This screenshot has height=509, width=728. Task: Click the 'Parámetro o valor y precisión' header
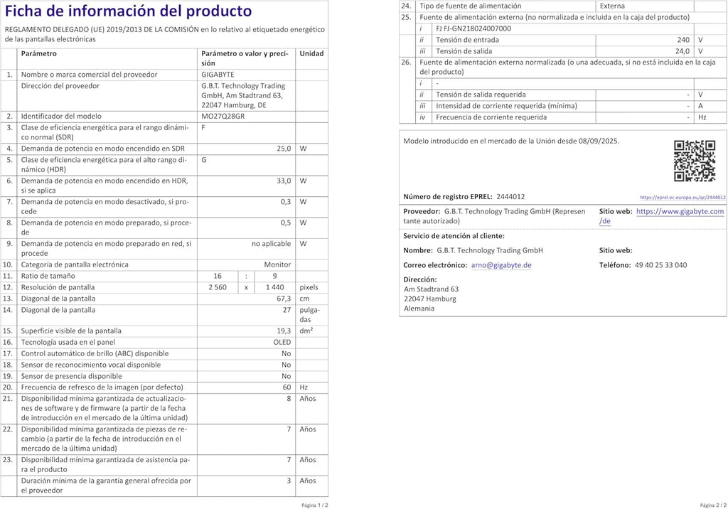245,58
